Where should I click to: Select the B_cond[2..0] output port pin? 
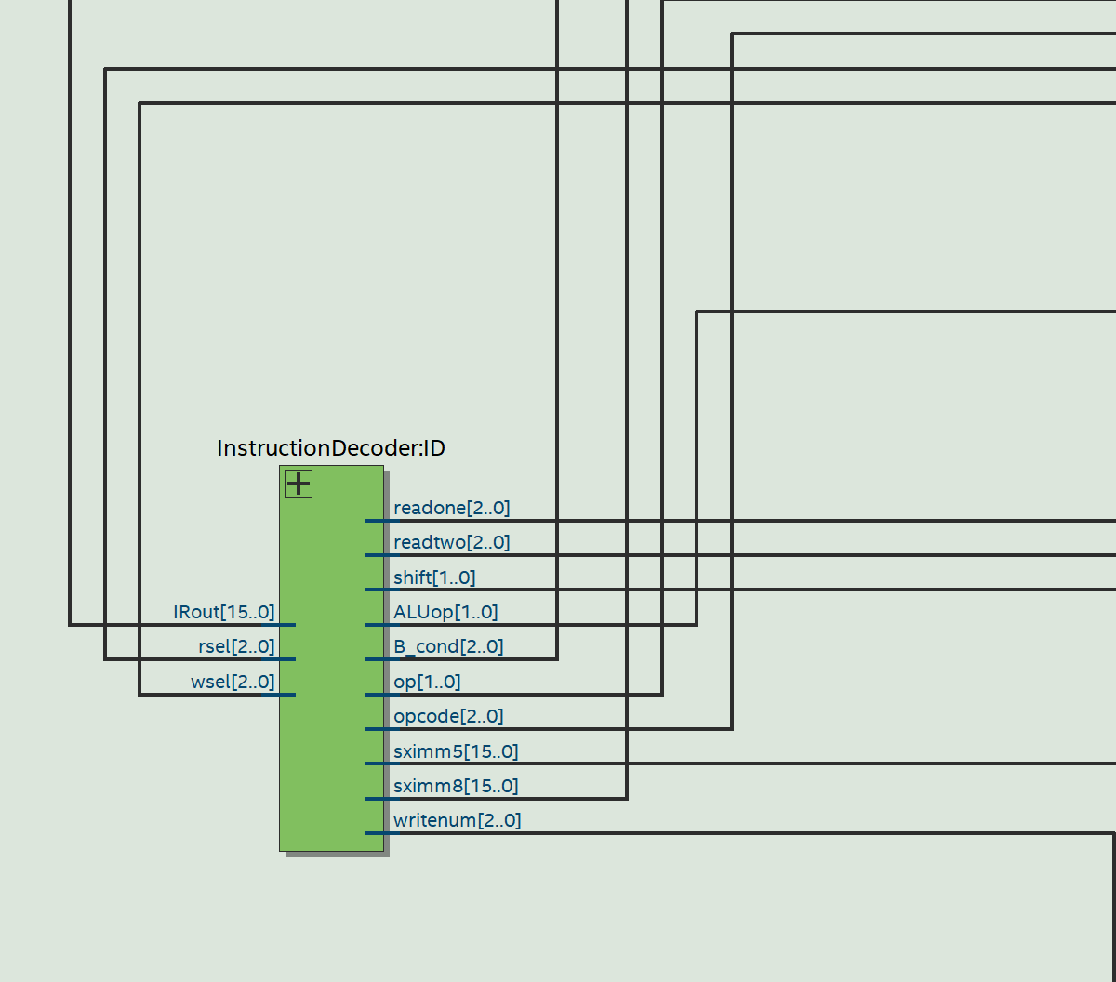pos(379,658)
